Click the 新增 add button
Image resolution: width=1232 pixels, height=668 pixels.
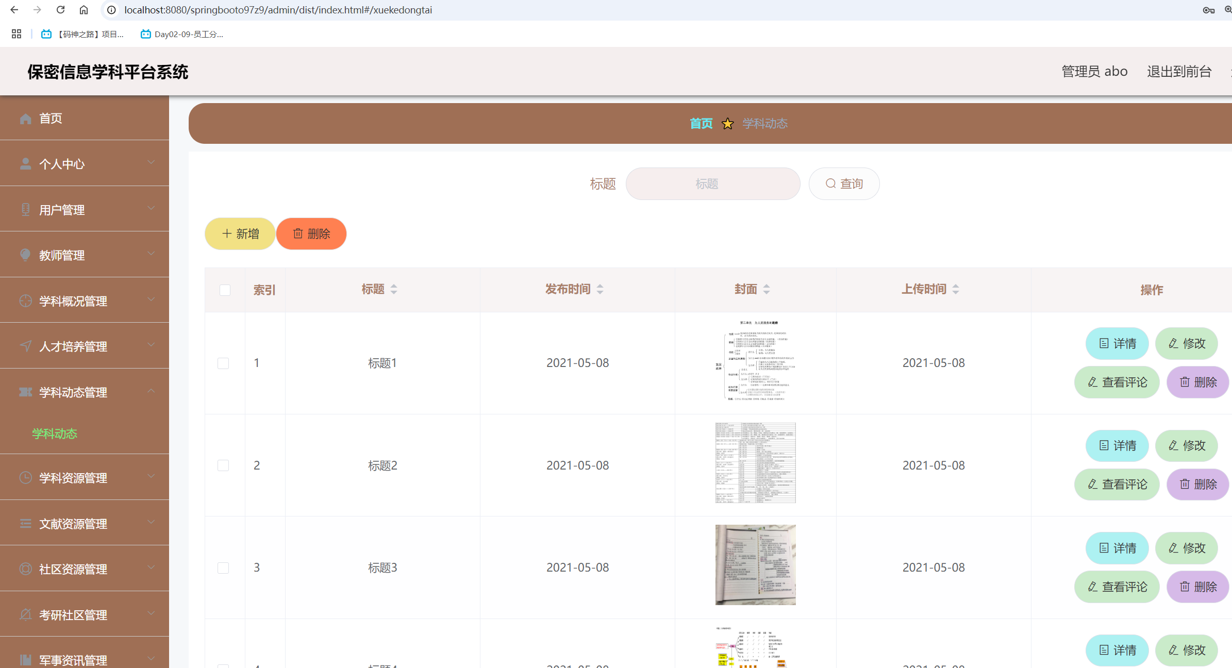point(240,233)
